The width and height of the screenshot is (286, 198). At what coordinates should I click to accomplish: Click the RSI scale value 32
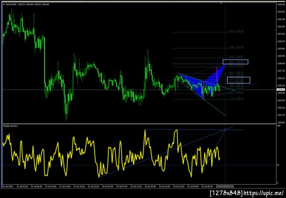click(x=278, y=165)
